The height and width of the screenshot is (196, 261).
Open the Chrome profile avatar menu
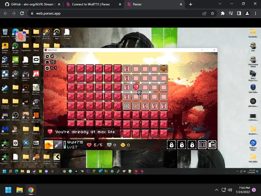(247, 13)
